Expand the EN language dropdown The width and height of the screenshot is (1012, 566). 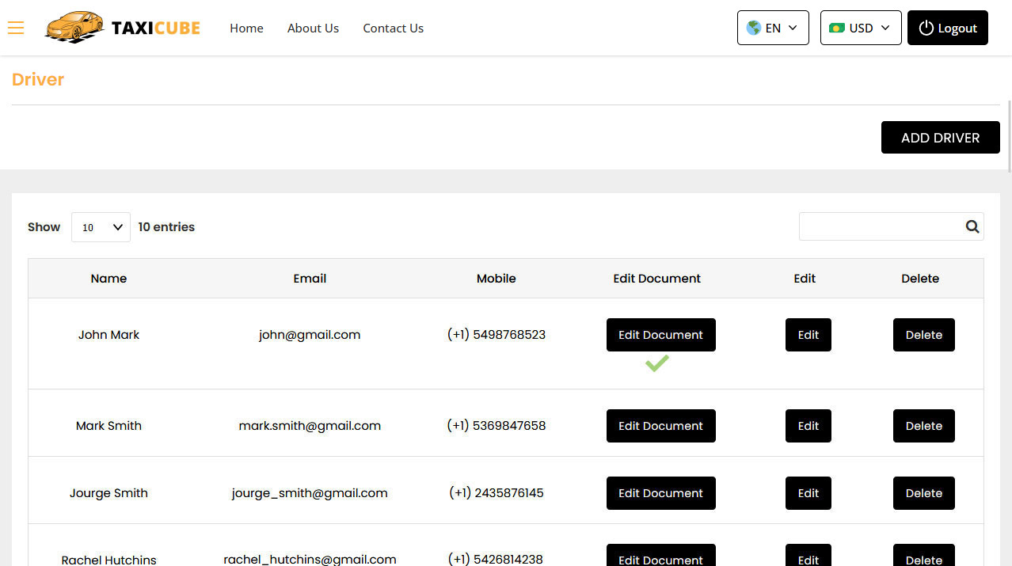(773, 28)
